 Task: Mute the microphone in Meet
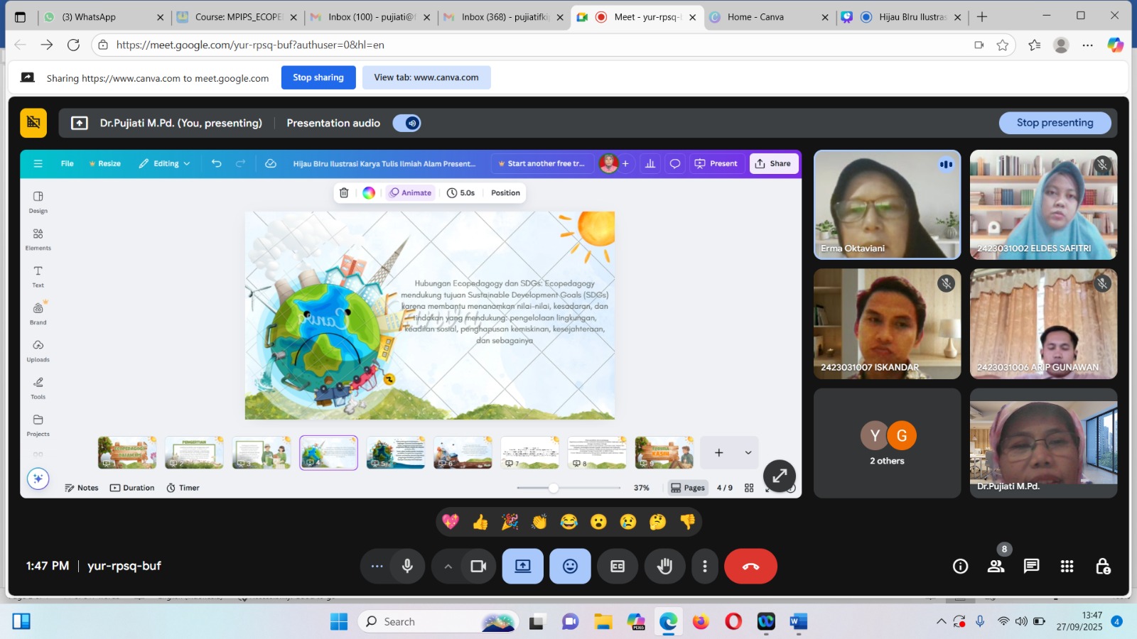coord(407,566)
